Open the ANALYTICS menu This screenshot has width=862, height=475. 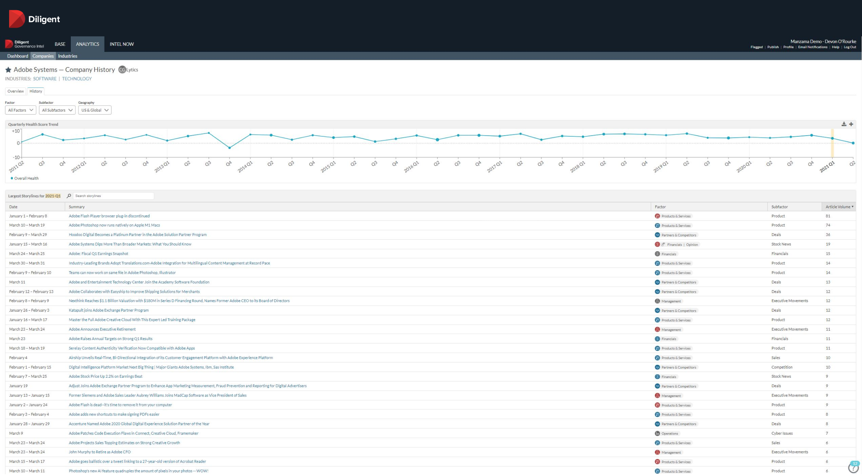[x=87, y=44]
